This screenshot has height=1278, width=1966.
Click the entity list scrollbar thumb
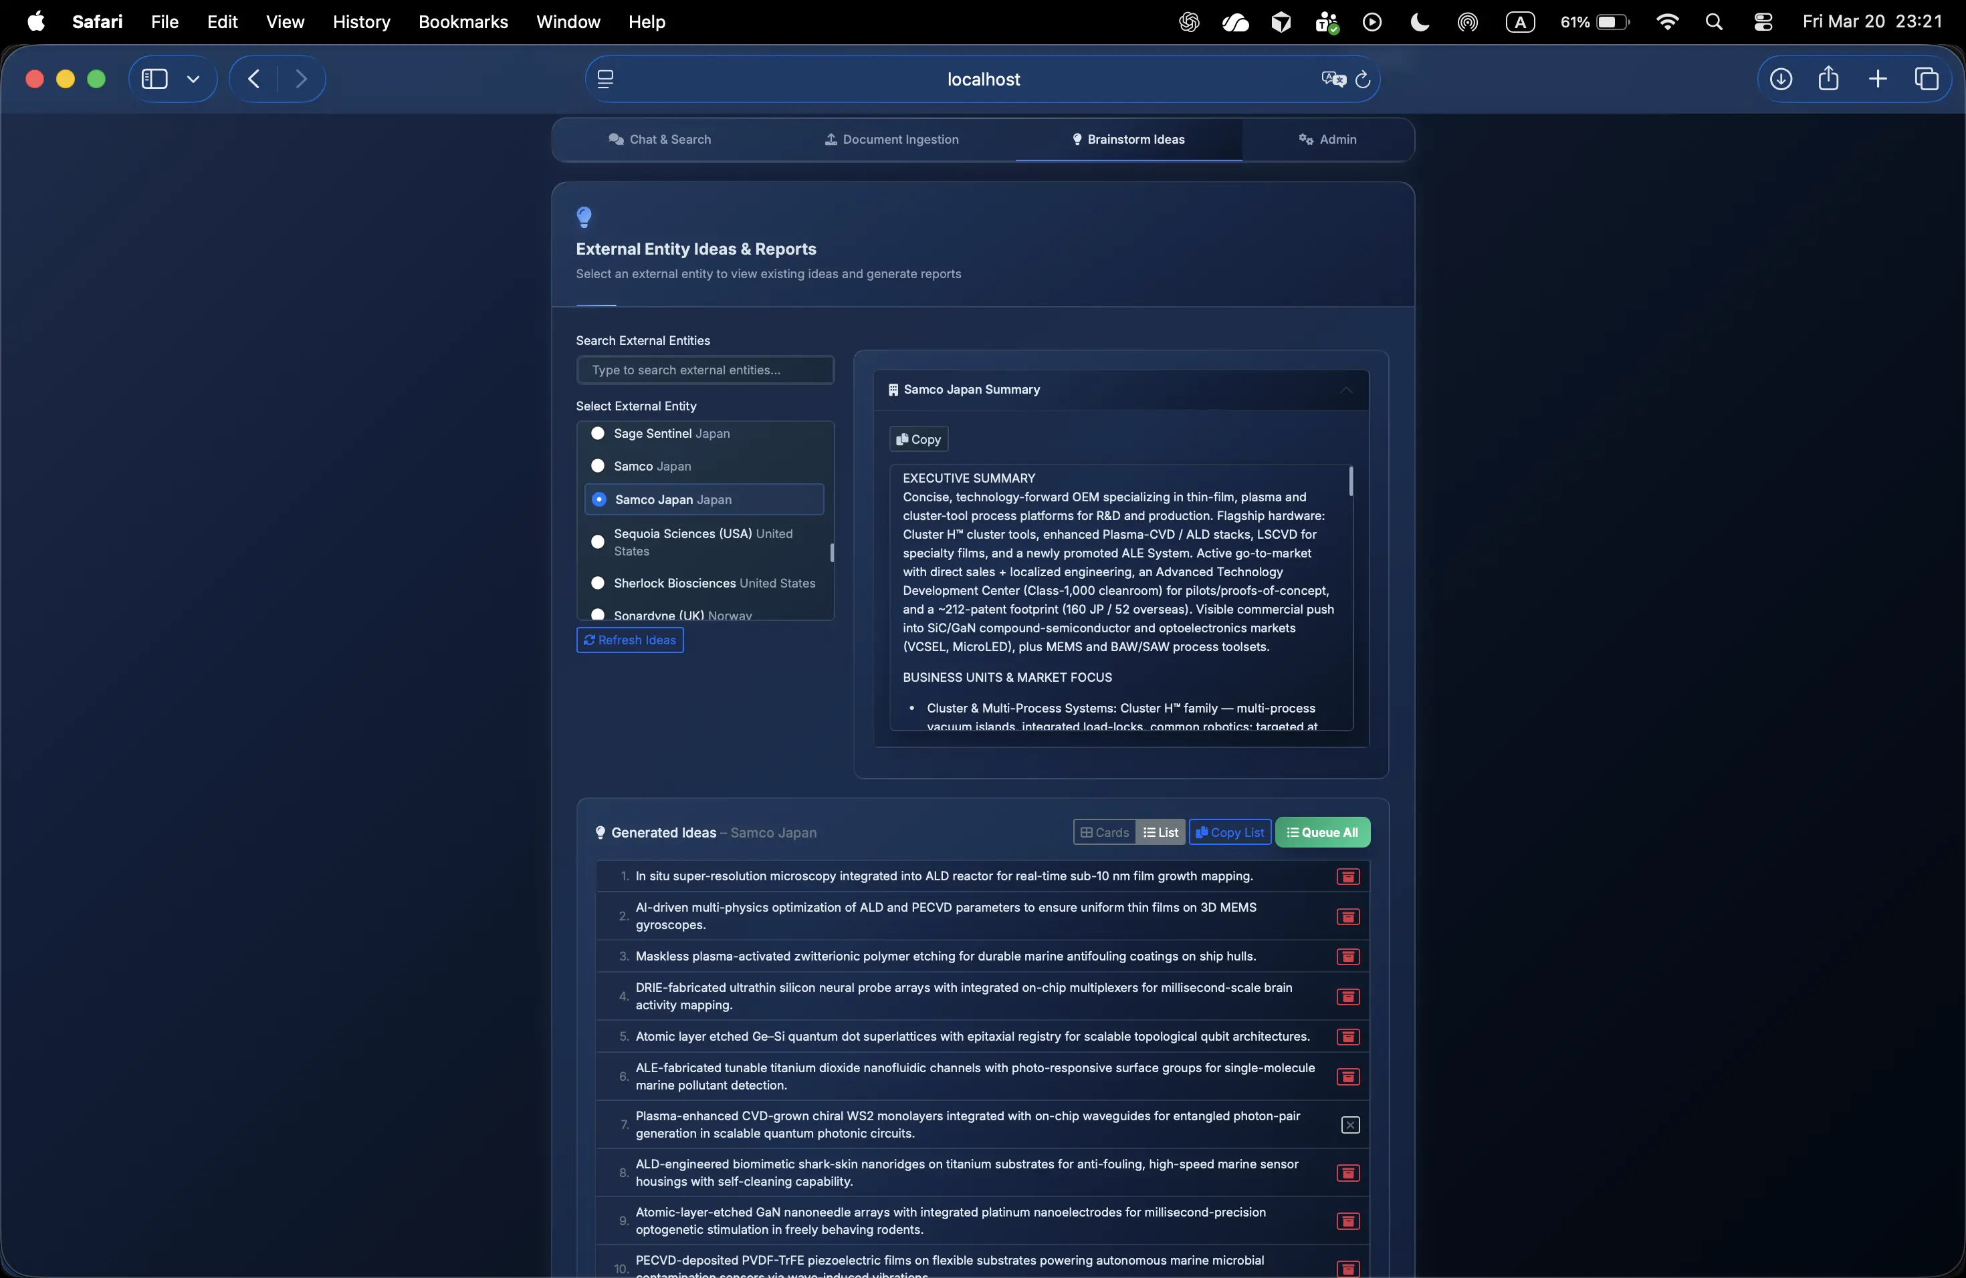pyautogui.click(x=832, y=552)
